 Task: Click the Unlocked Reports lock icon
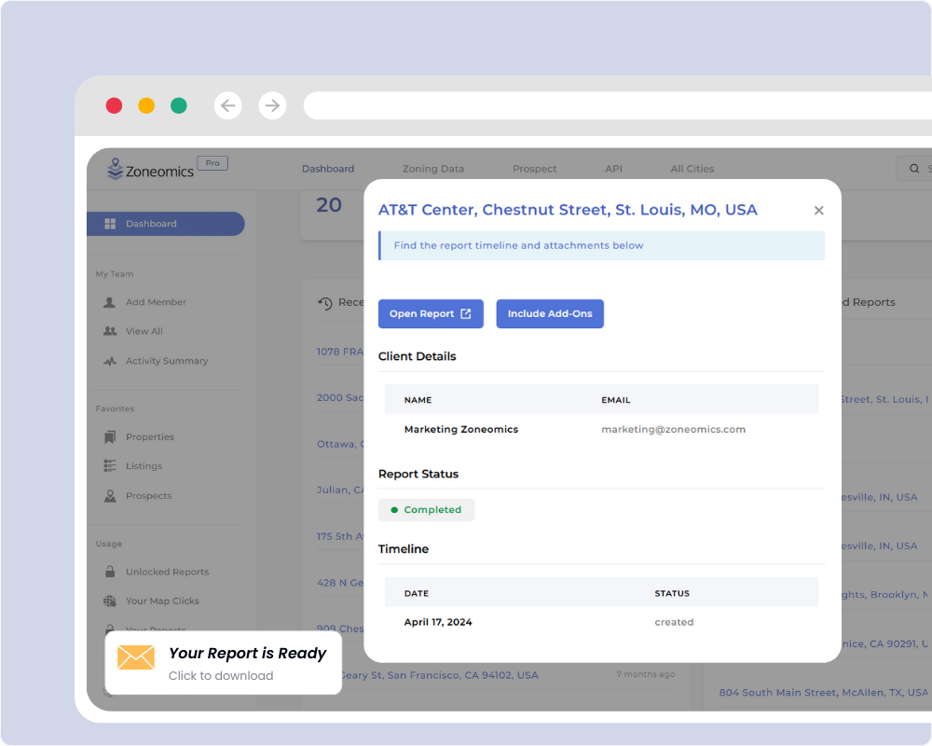[110, 572]
